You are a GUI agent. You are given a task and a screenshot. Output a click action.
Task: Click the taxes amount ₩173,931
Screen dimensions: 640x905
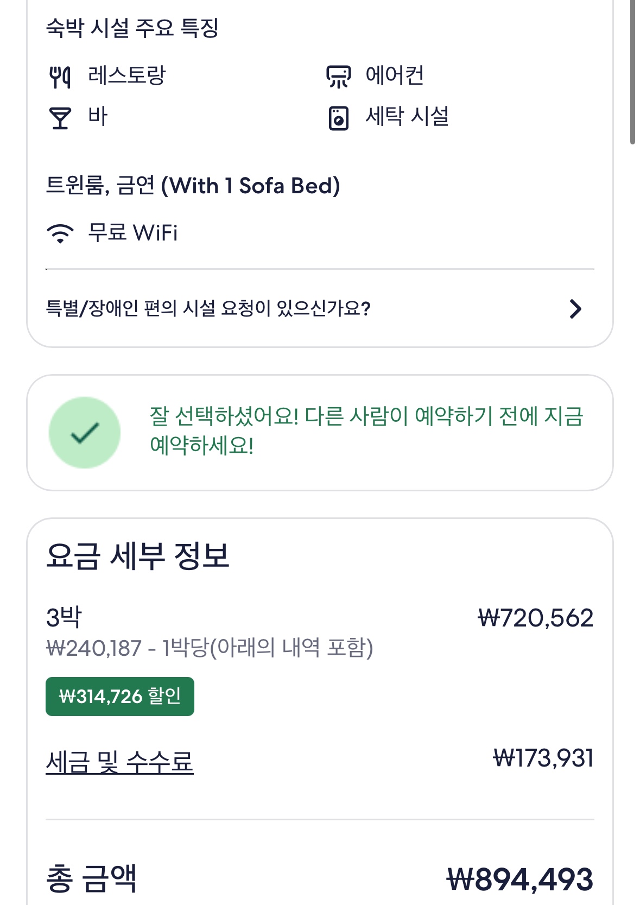(x=543, y=758)
